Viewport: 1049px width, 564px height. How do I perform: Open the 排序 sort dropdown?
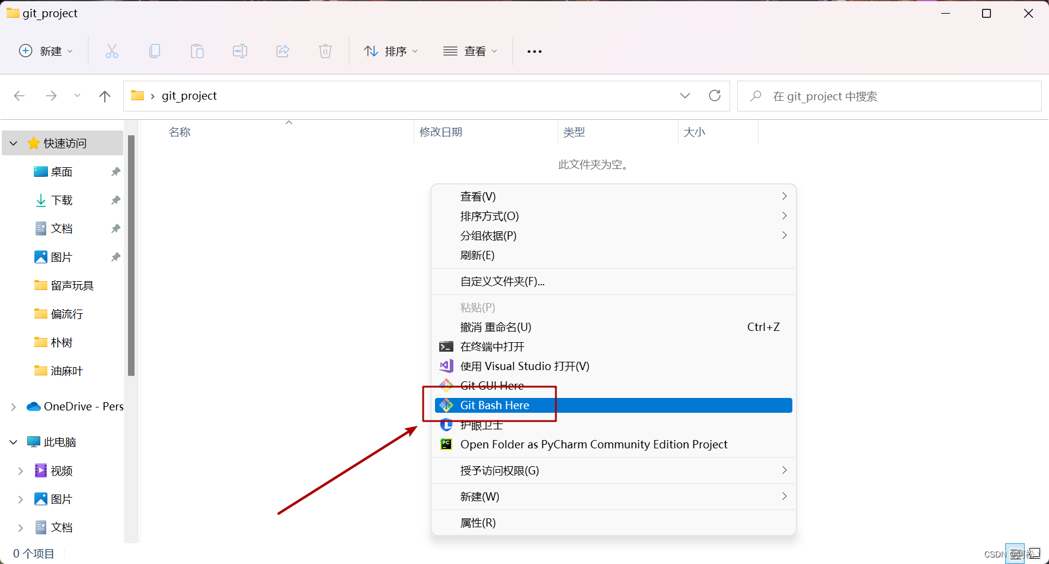(x=391, y=51)
